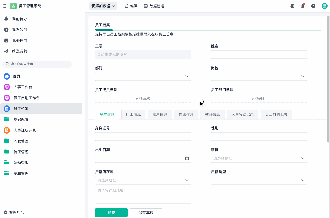Image resolution: width=330 pixels, height=218 pixels.
Task: Expand the 岗位 dropdown
Action: (259, 76)
